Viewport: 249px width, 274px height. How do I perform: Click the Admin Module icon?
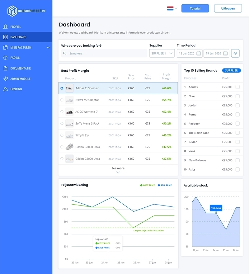[x=6, y=79]
